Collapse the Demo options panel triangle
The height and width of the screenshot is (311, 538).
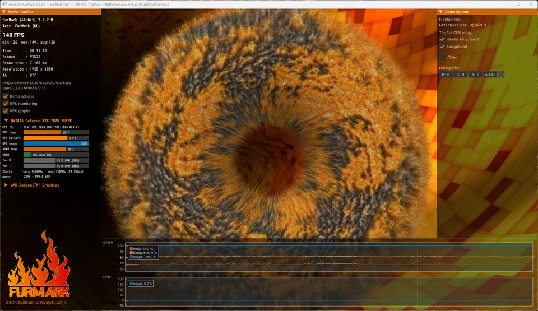[x=440, y=12]
